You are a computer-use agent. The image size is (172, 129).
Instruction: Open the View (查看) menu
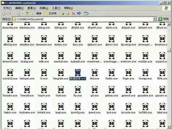click(32, 8)
